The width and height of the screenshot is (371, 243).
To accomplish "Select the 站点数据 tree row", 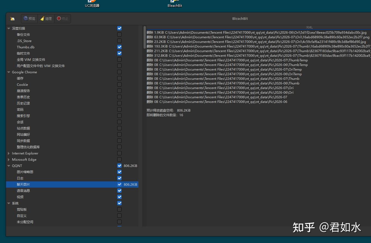I will pos(72,128).
